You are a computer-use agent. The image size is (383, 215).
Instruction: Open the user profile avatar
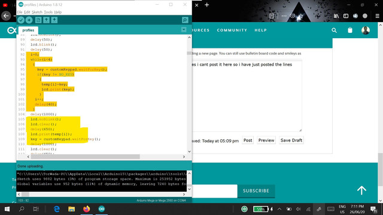[x=366, y=30]
